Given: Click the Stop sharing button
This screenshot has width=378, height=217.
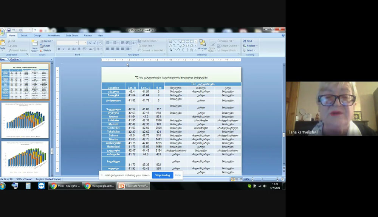Looking at the screenshot, I should pyautogui.click(x=163, y=175).
